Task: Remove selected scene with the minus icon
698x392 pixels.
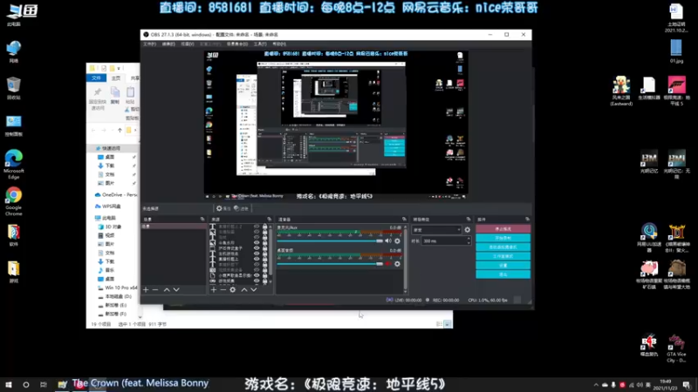Action: point(155,290)
